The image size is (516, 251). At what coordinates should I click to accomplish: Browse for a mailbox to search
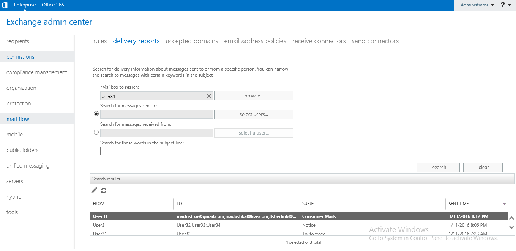click(x=253, y=96)
